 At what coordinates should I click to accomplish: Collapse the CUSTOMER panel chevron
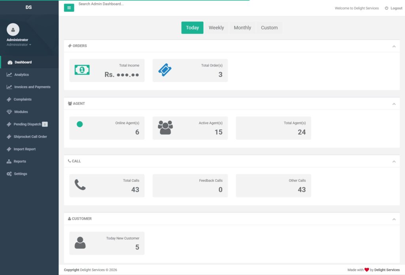[394, 219]
